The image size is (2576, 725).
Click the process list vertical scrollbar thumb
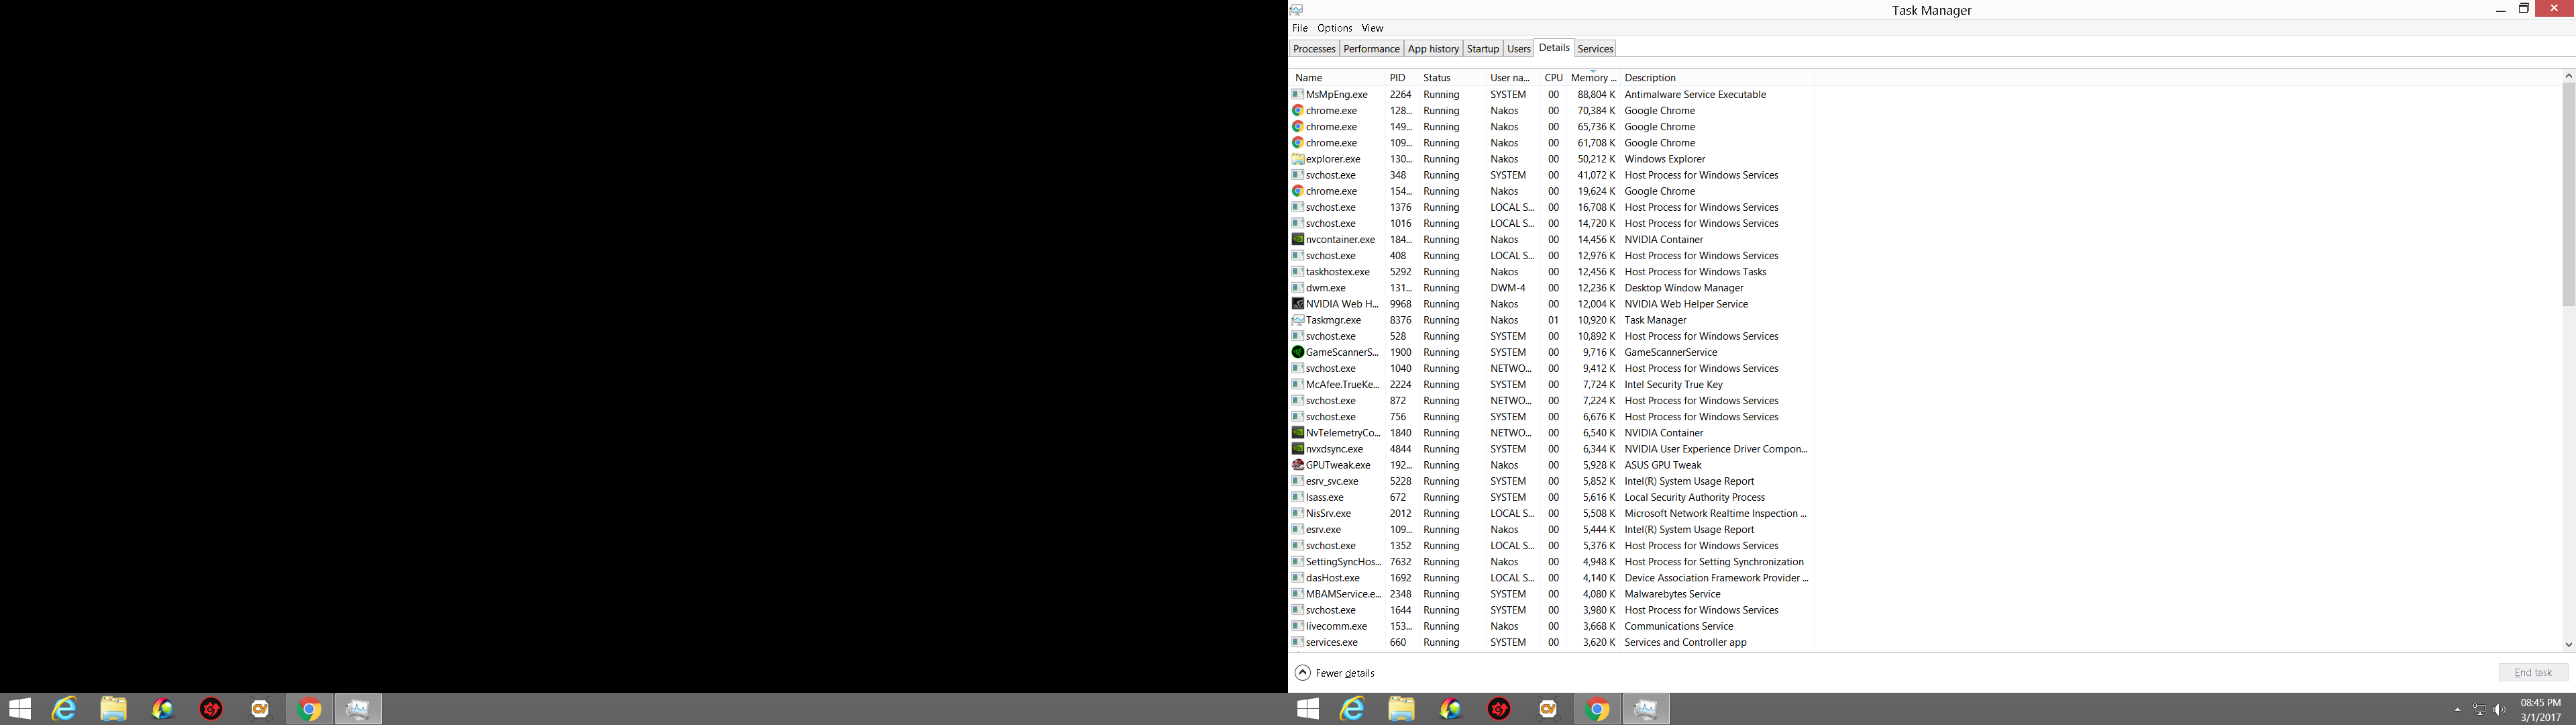tap(2568, 194)
